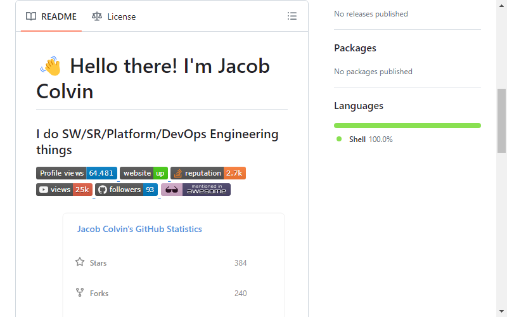This screenshot has height=317, width=507.
Task: Switch to the README tab
Action: point(51,16)
